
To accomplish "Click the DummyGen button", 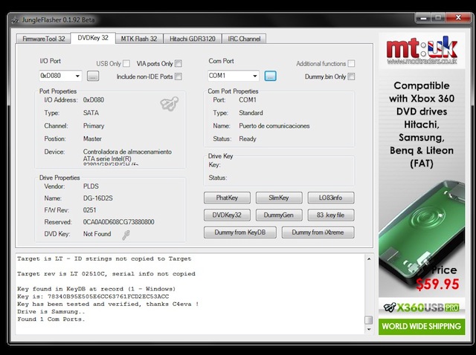I will 279,215.
